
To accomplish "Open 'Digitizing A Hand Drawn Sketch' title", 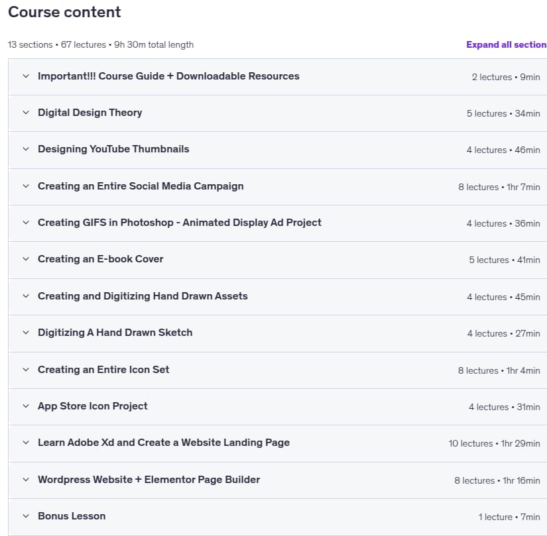I will [x=115, y=333].
